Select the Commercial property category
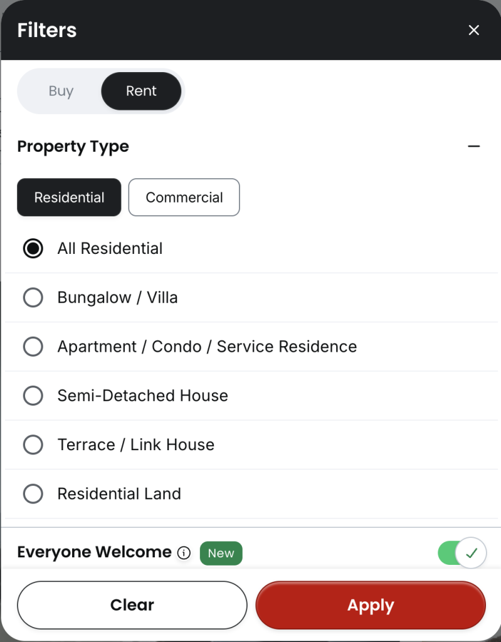Viewport: 501px width, 642px height. click(x=184, y=197)
